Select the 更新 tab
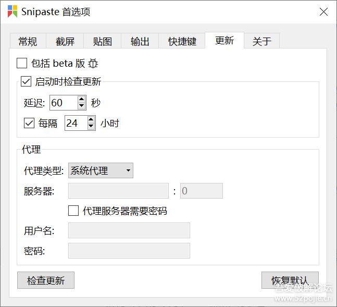The image size is (337, 307). pos(224,40)
